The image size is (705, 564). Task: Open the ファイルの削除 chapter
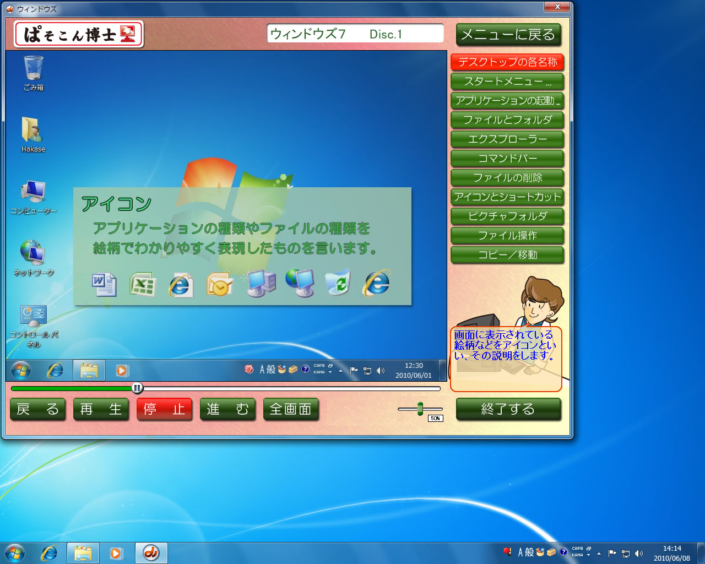(x=507, y=178)
